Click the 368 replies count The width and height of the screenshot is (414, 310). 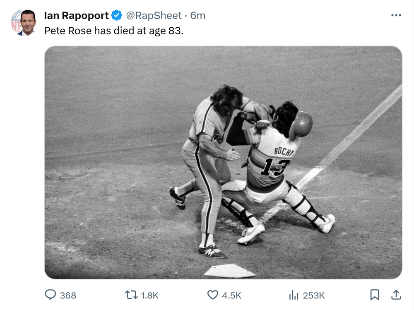(x=68, y=295)
